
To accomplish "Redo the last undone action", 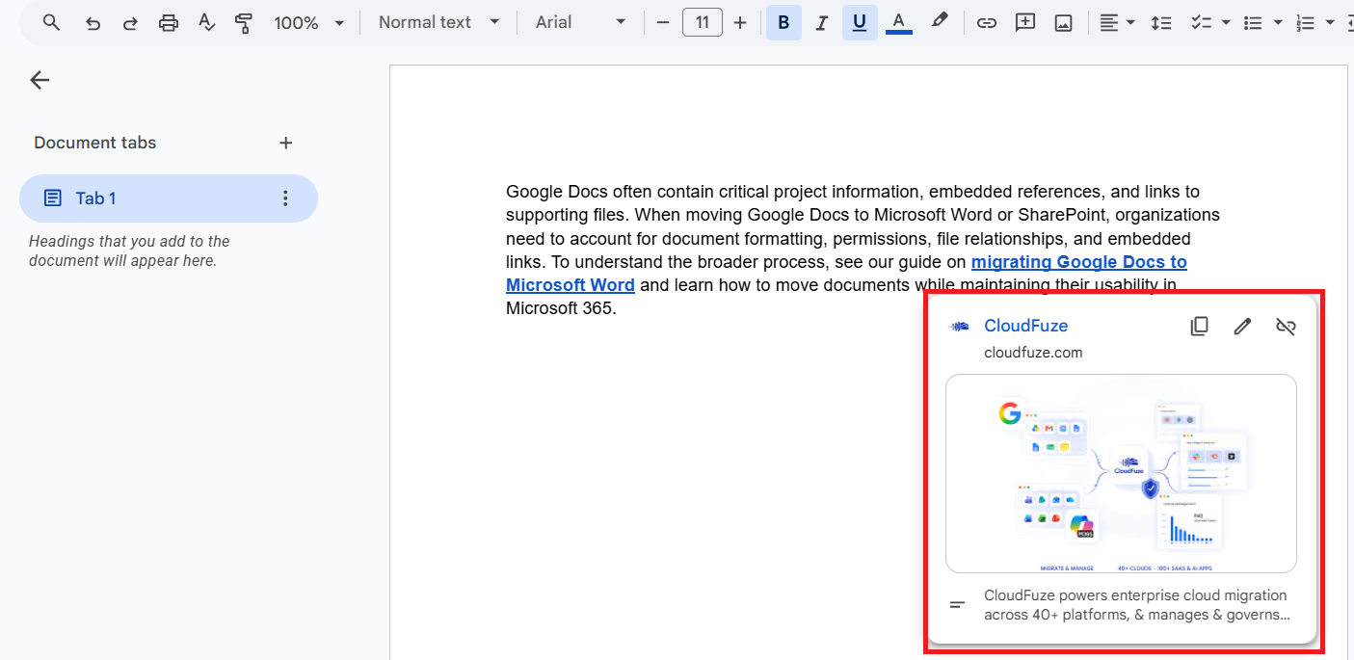I will [130, 22].
